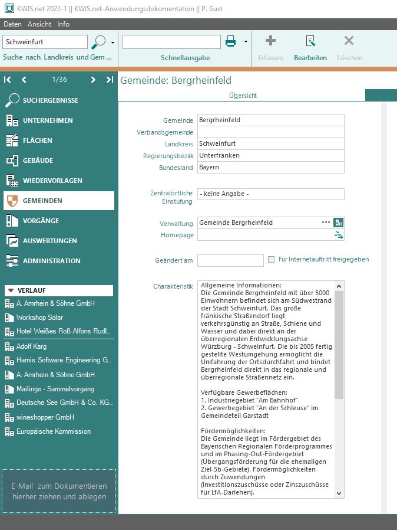
Task: Click the printer Schnellausgabe icon
Action: (231, 41)
